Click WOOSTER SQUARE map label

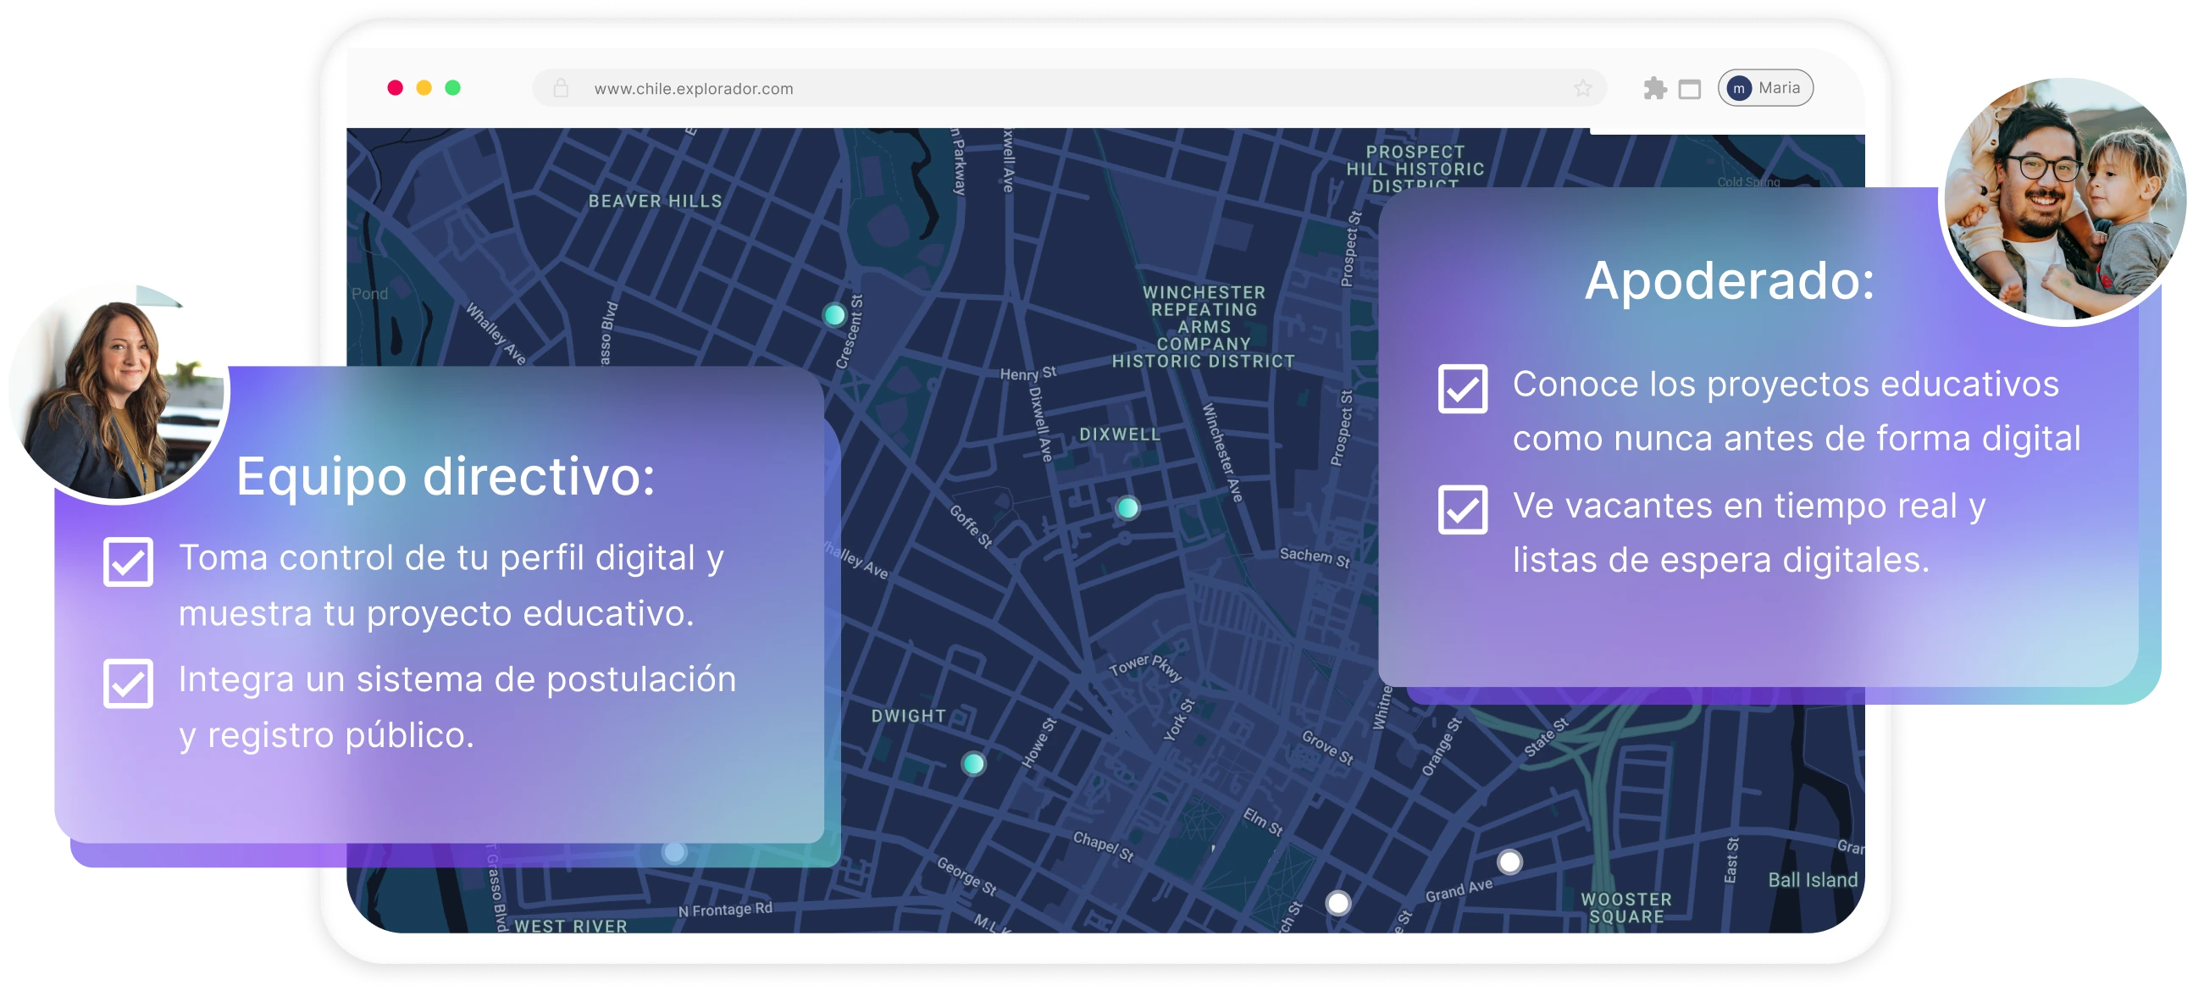tap(1626, 907)
